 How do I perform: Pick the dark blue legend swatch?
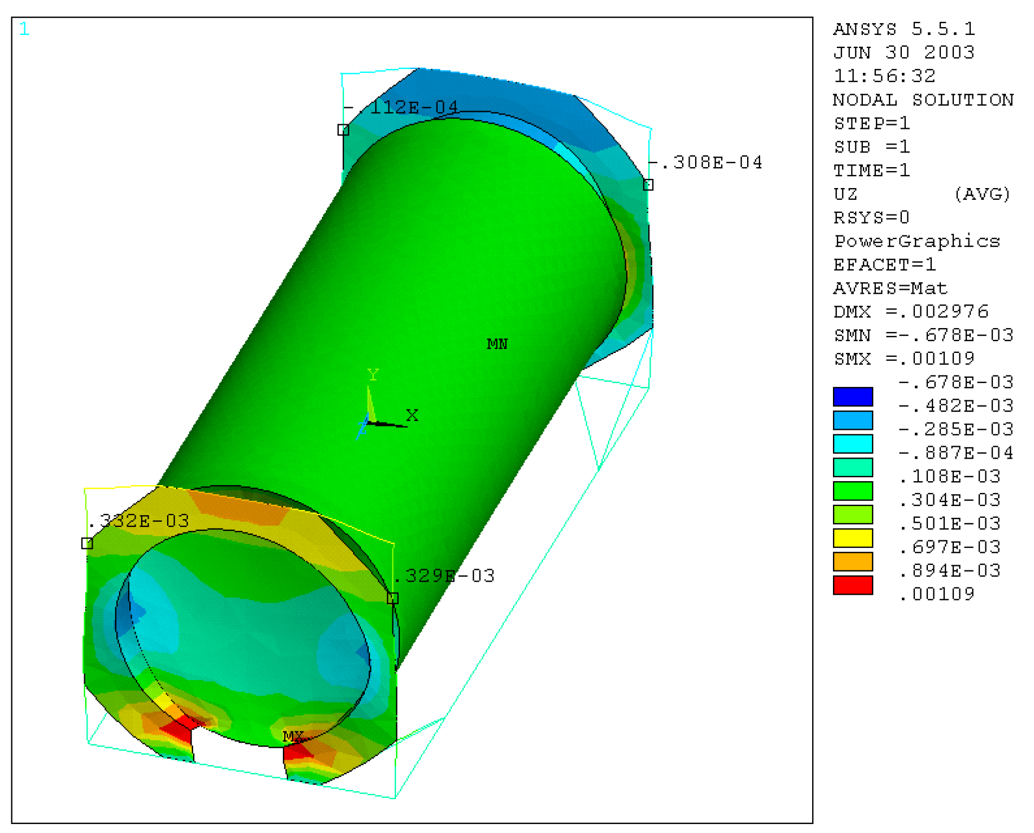tap(853, 396)
